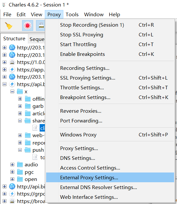The image size is (177, 204).
Task: Switch to the Sequence tab
Action: pos(37,39)
